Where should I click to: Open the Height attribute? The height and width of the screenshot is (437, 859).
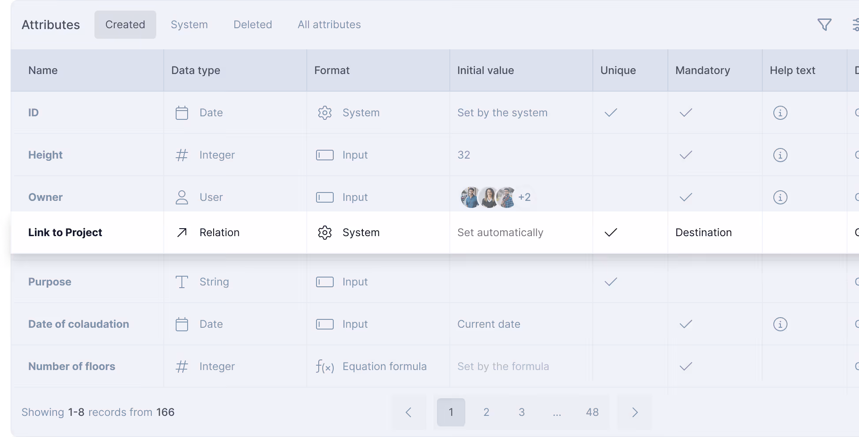click(45, 155)
